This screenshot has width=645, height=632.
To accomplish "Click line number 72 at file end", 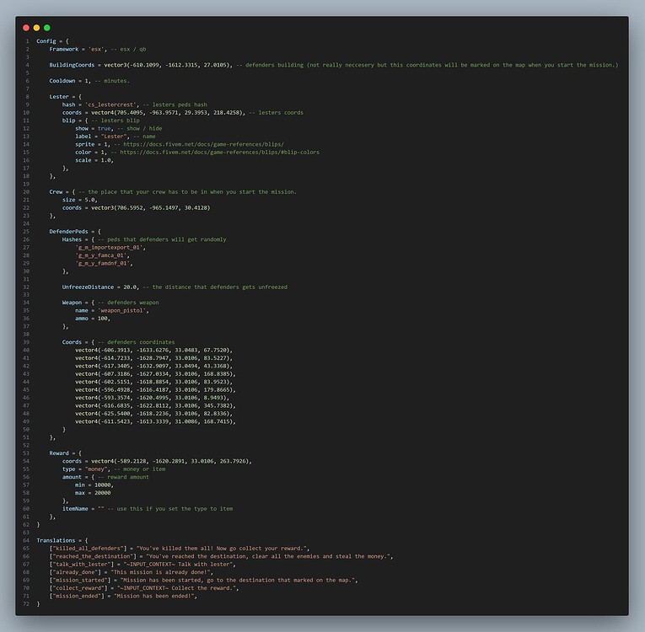I will pyautogui.click(x=26, y=603).
